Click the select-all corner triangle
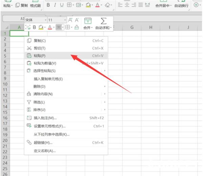 6,27
